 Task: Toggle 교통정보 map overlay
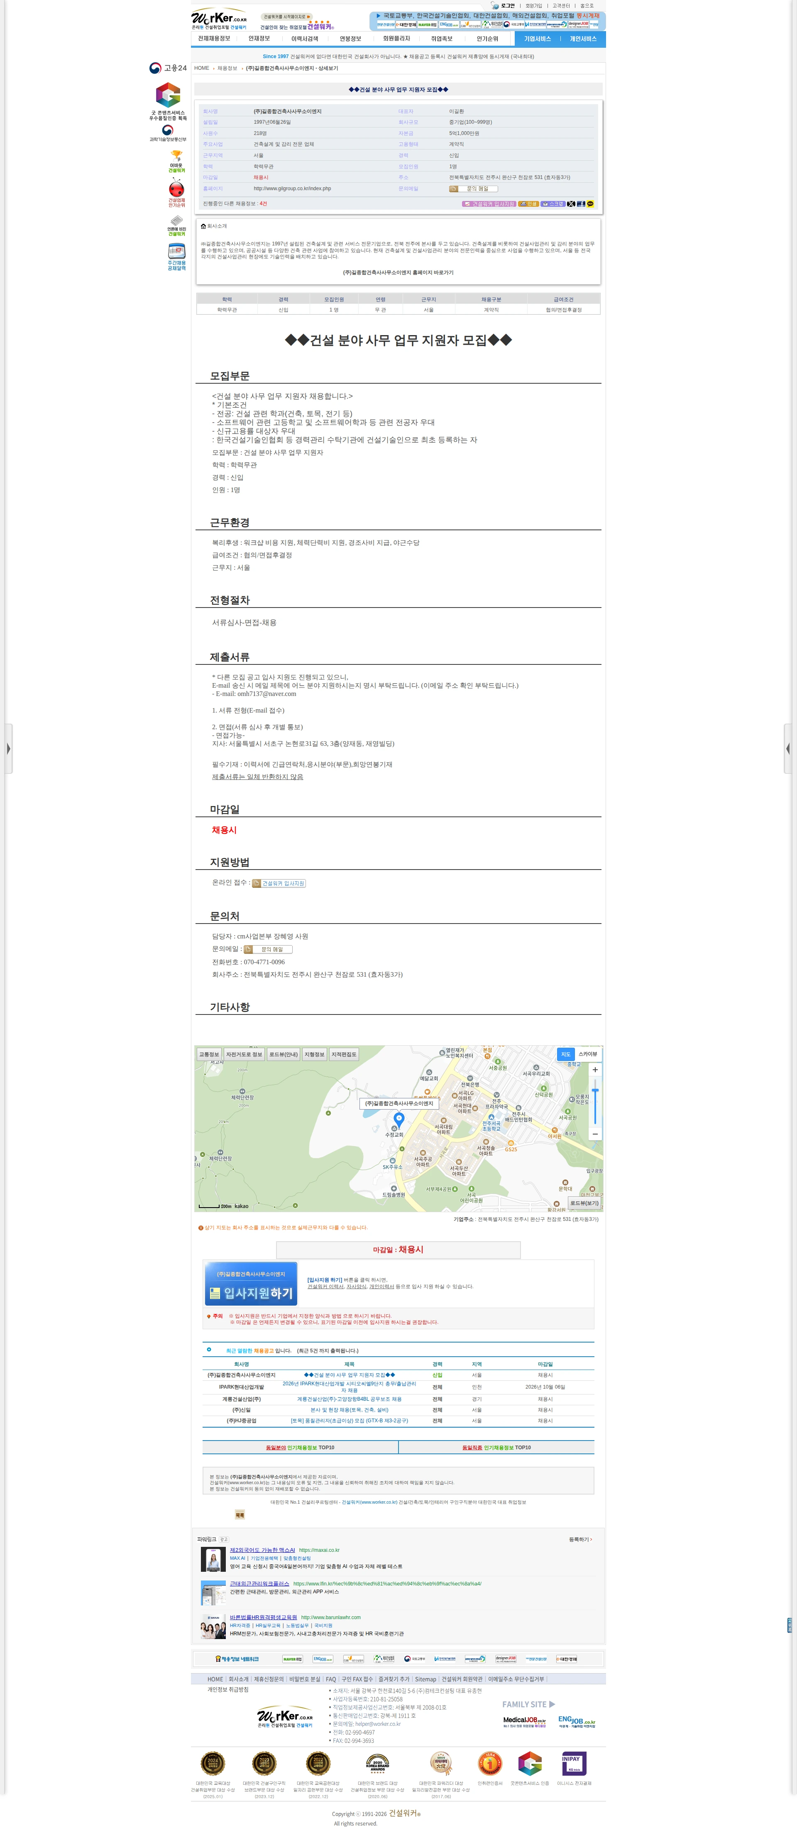point(209,1054)
